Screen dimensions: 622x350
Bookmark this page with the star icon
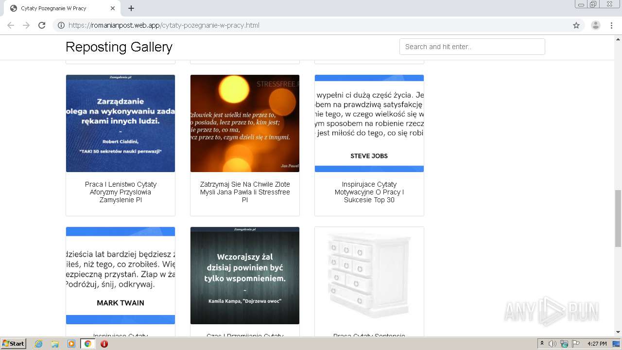[x=576, y=25]
